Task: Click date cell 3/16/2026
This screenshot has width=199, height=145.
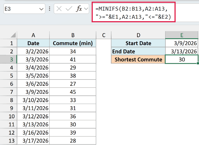Action: [33, 133]
